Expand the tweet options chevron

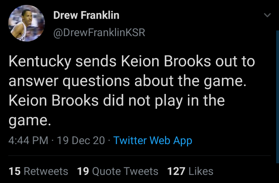267,15
